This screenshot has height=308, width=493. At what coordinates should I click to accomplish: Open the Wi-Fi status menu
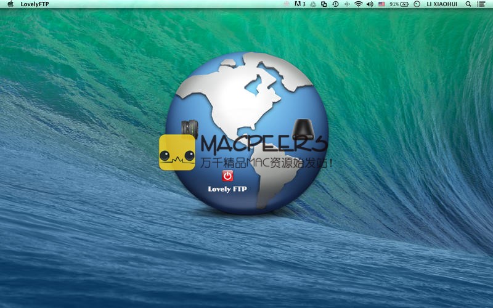point(358,4)
